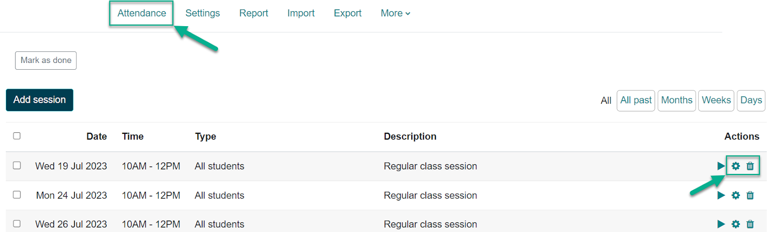Select the Wed 19 Jul 2023 row checkbox
777x232 pixels.
pyautogui.click(x=17, y=165)
